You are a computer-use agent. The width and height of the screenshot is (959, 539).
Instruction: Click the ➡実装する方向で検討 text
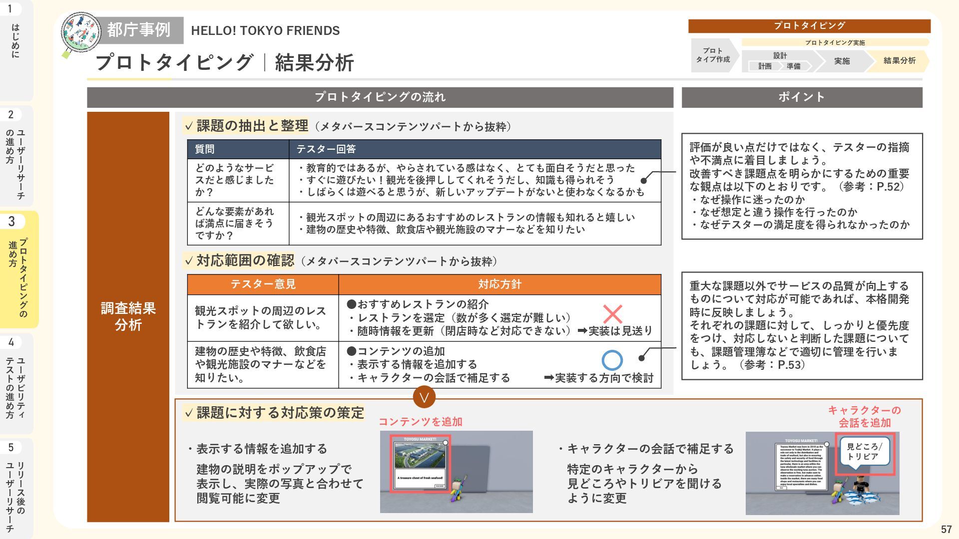[598, 378]
